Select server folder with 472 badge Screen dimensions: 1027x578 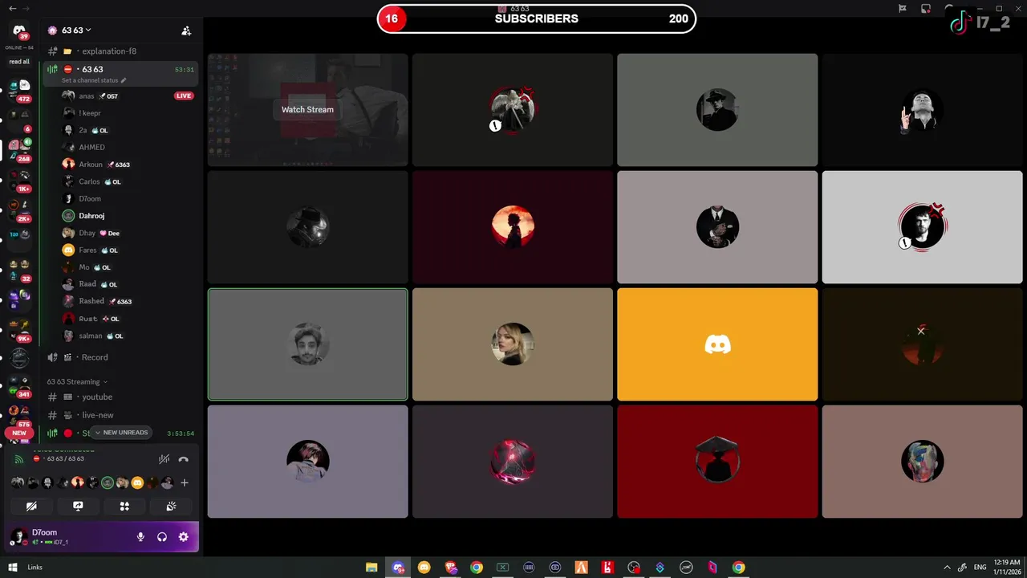(20, 91)
